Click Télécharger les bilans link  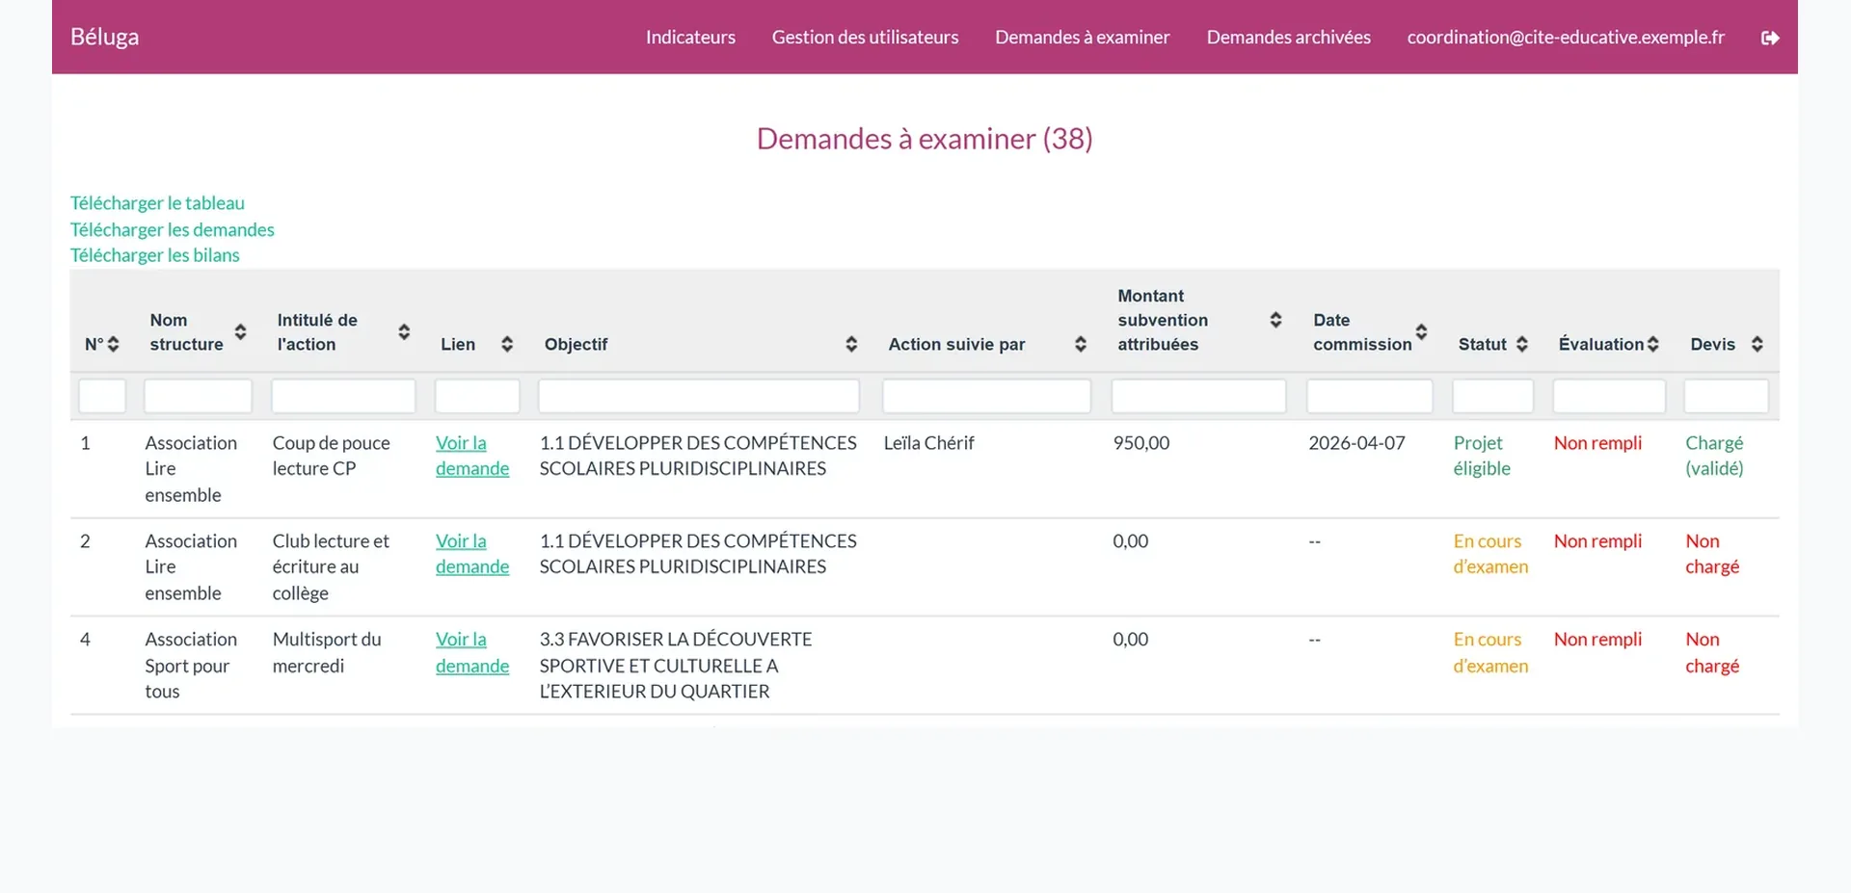click(x=154, y=255)
